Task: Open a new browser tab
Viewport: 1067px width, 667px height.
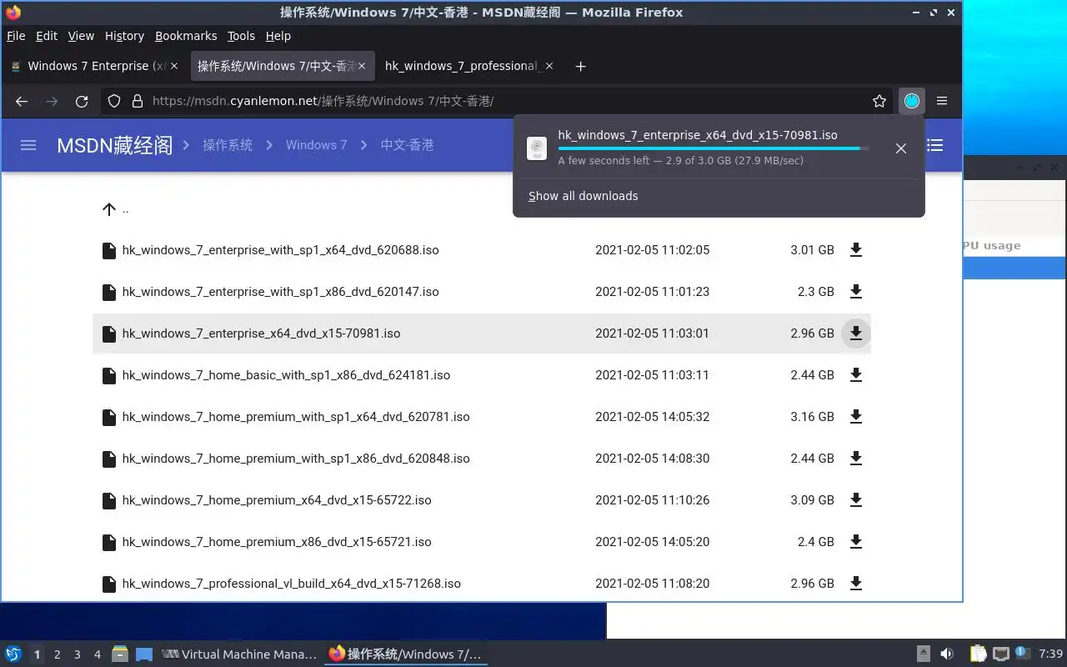Action: click(581, 67)
